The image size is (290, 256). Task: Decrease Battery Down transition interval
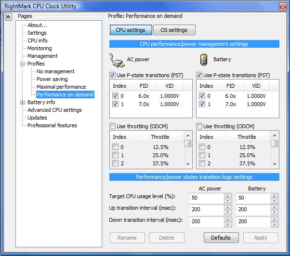click(274, 225)
